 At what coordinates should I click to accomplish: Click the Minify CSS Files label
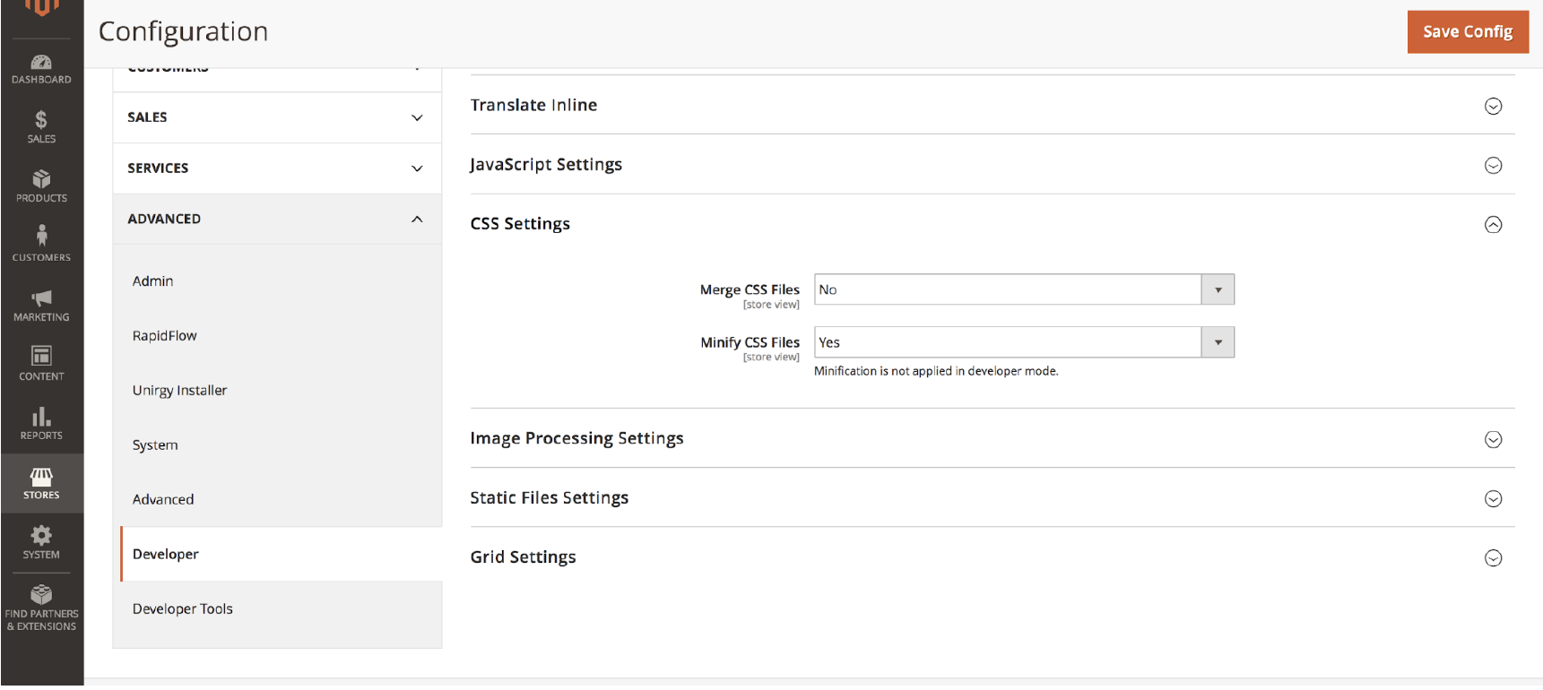[x=750, y=342]
